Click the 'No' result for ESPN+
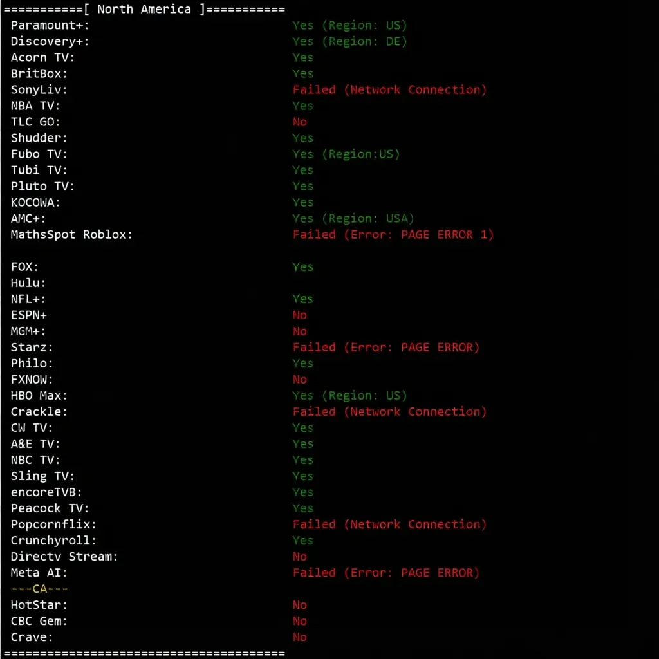Image resolution: width=659 pixels, height=659 pixels. tap(300, 315)
